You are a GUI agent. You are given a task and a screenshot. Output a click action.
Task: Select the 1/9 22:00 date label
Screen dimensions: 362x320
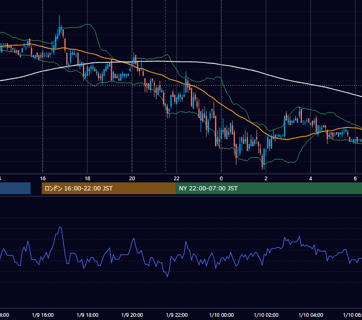tap(177, 315)
